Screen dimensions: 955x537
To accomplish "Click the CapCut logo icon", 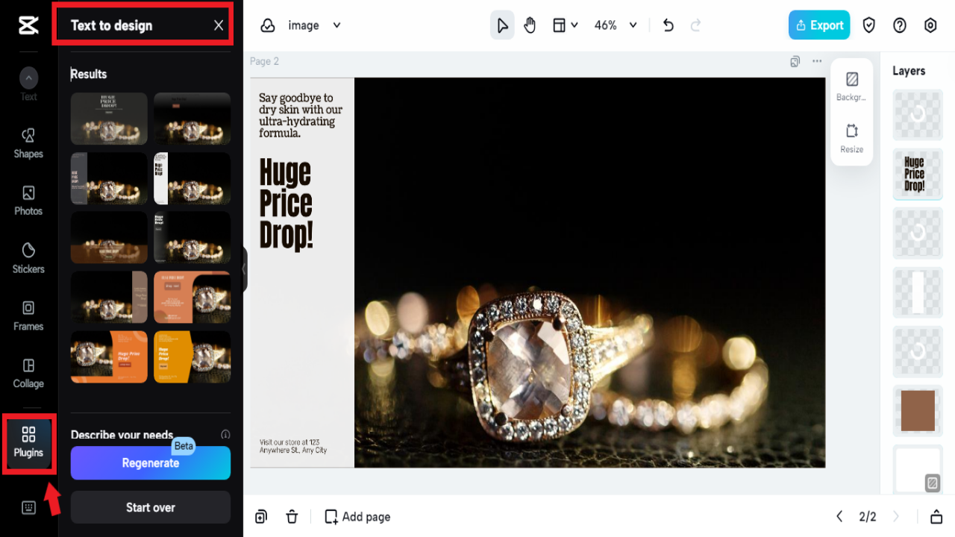I will pyautogui.click(x=28, y=25).
